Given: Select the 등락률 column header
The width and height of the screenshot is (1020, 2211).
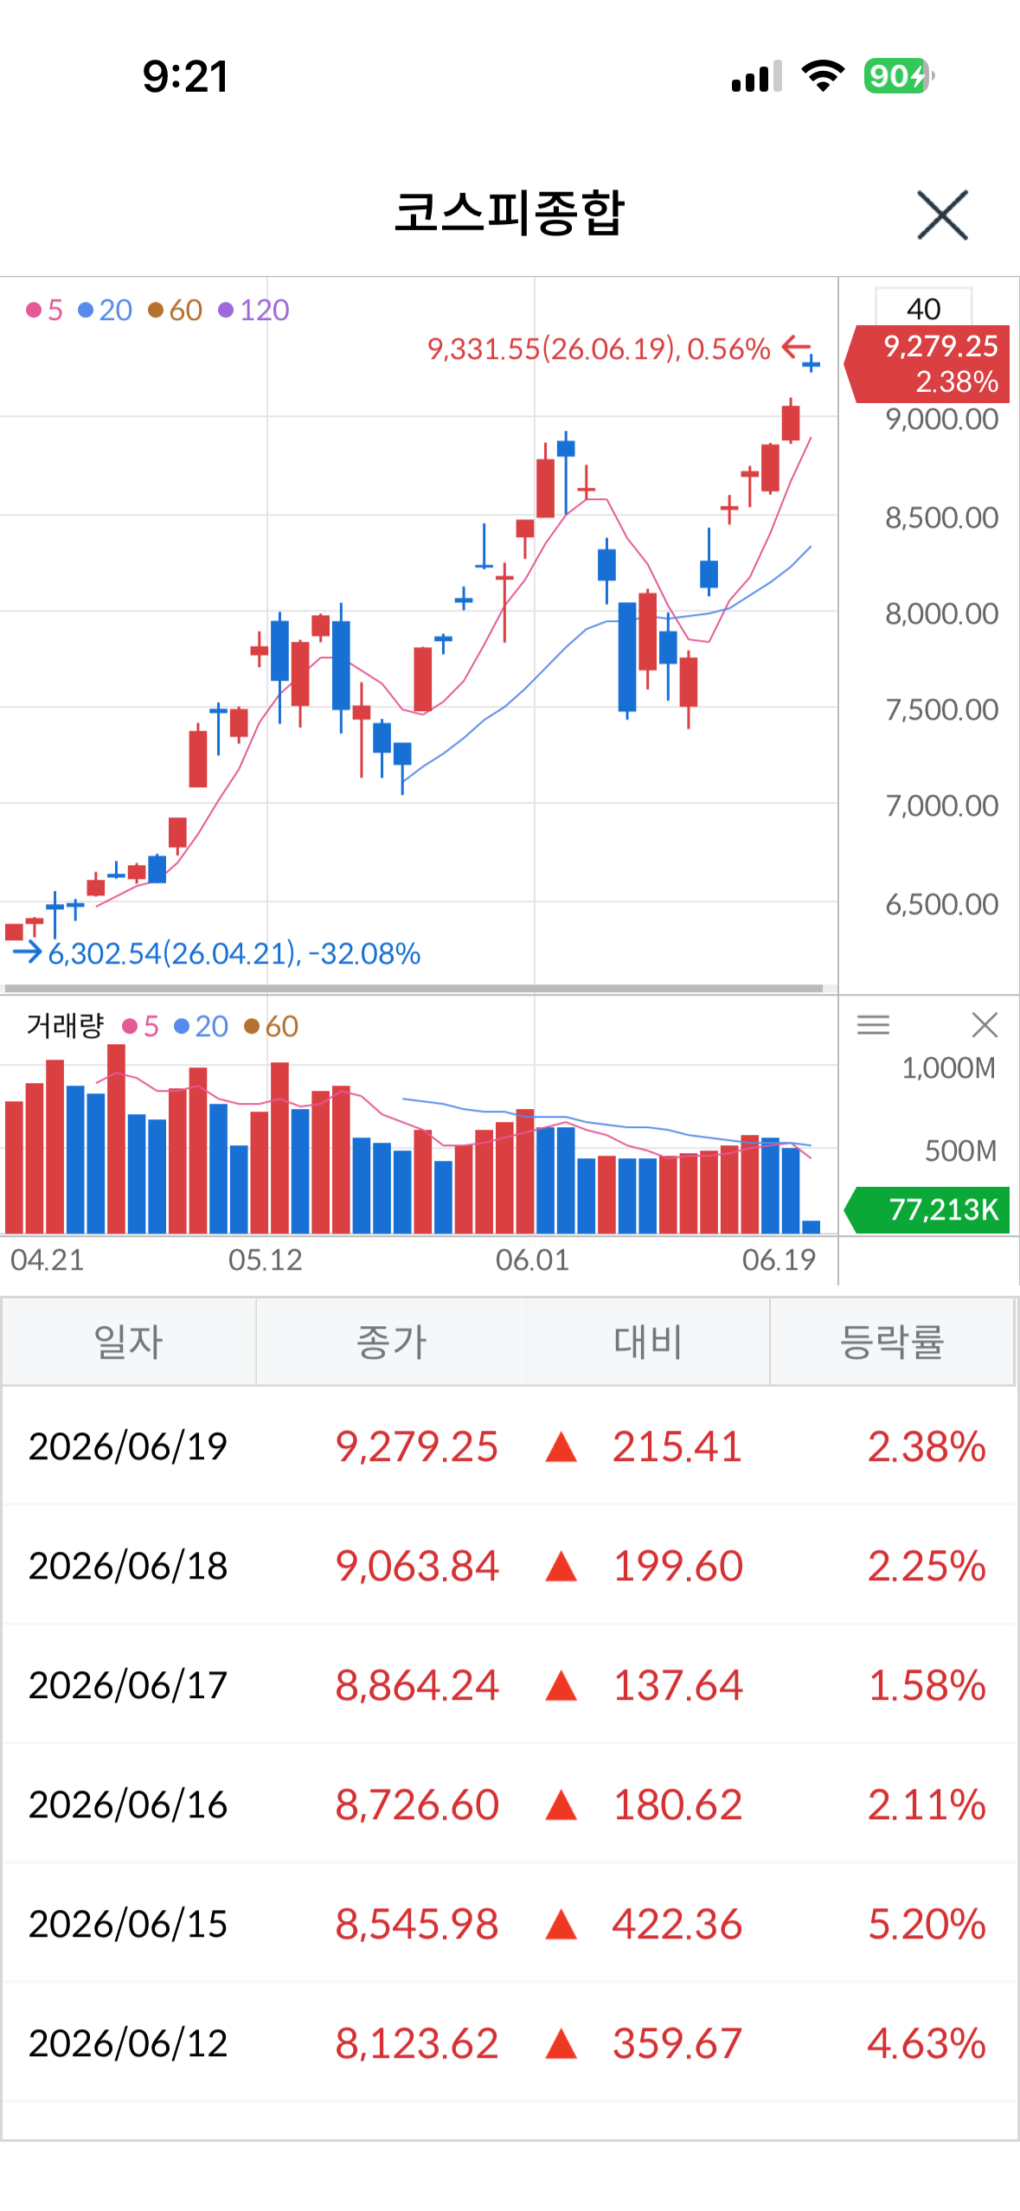Looking at the screenshot, I should click(892, 1342).
